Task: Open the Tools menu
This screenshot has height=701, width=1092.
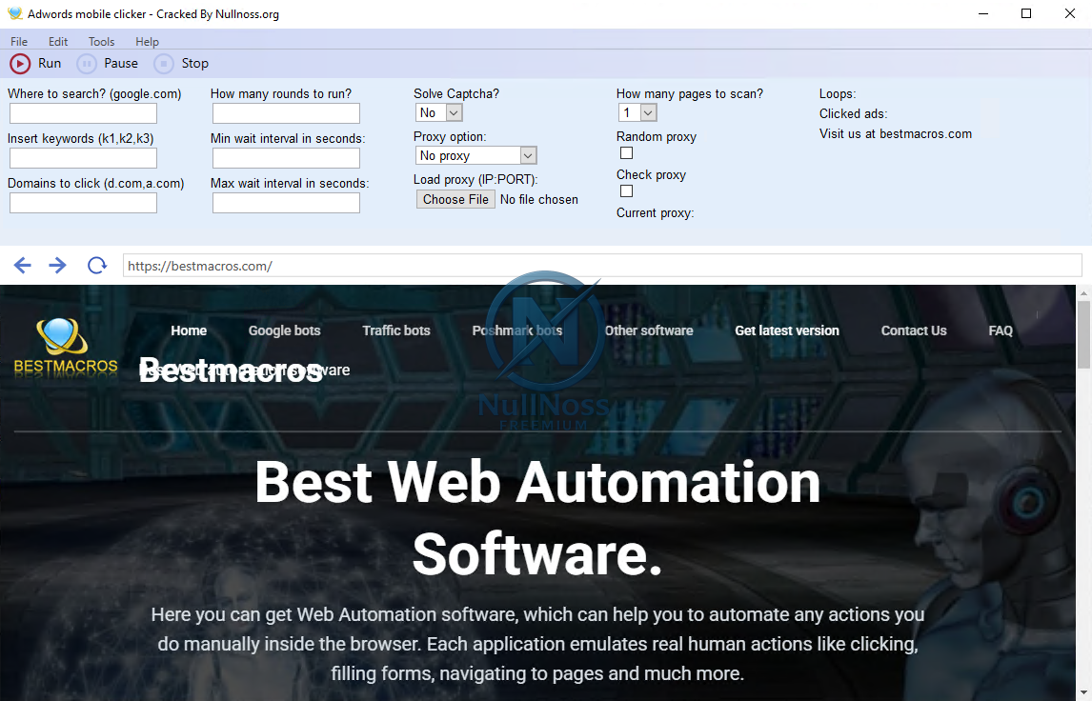Action: pyautogui.click(x=101, y=41)
